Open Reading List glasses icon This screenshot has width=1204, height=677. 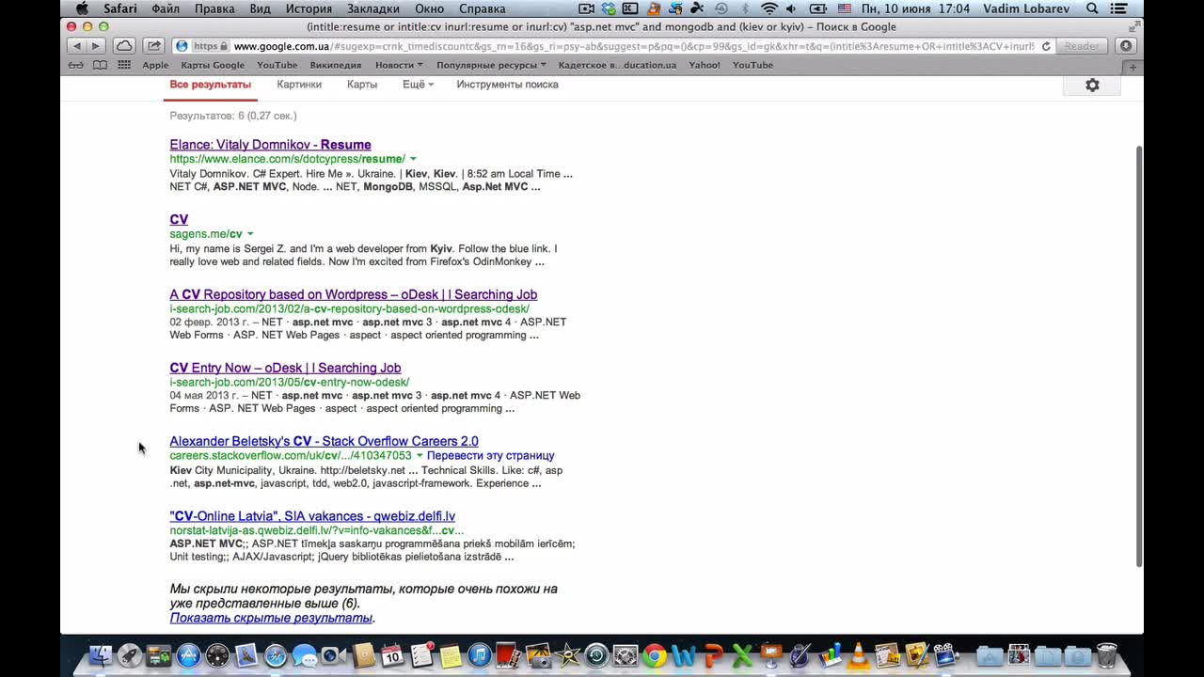[76, 65]
